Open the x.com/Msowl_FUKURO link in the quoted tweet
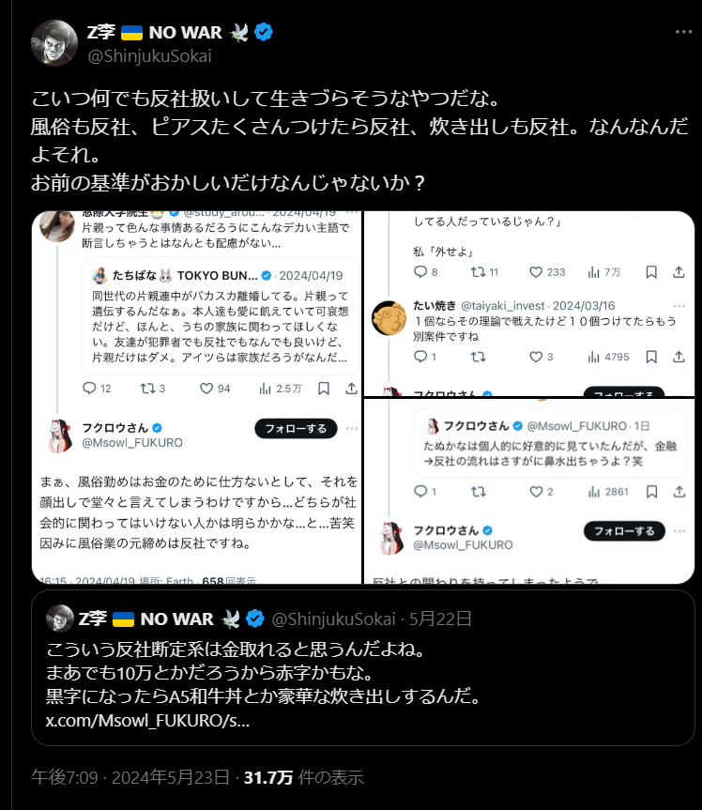 147,720
